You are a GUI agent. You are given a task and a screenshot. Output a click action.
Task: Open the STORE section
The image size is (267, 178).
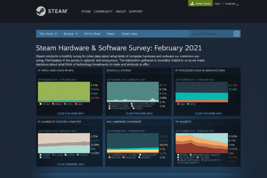[x=86, y=11]
